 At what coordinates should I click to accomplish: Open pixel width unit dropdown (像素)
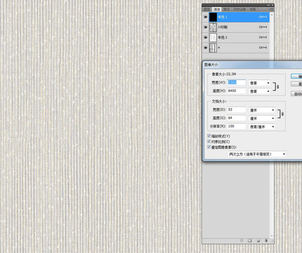point(260,83)
